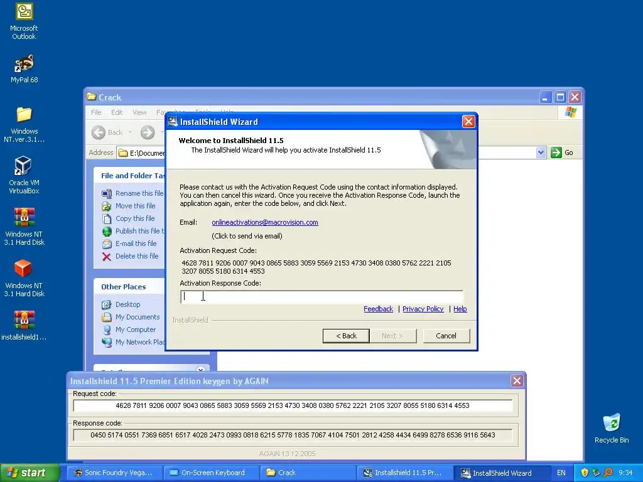Open Microsoft Outlook desktop icon
The width and height of the screenshot is (643, 482).
click(x=24, y=21)
